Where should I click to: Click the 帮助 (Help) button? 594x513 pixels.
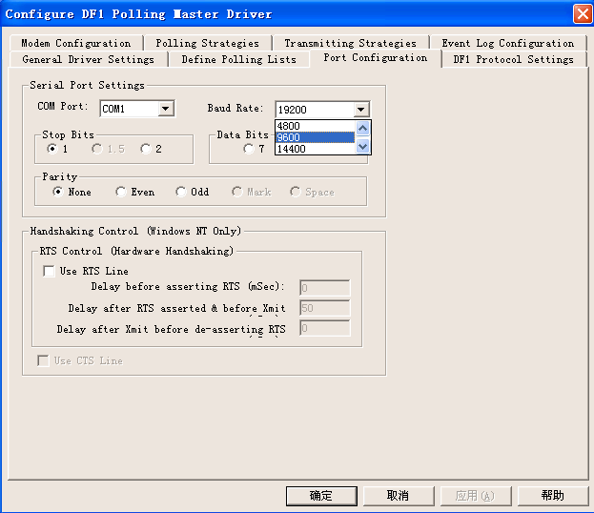552,496
